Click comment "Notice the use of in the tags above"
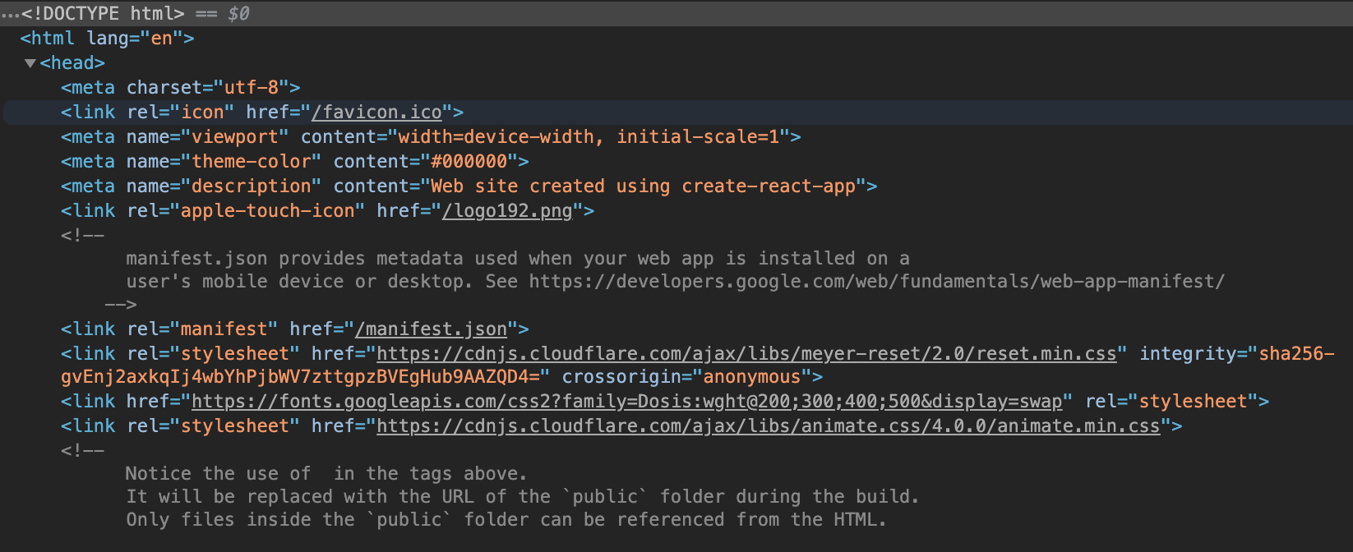Viewport: 1353px width, 552px height. pyautogui.click(x=326, y=474)
